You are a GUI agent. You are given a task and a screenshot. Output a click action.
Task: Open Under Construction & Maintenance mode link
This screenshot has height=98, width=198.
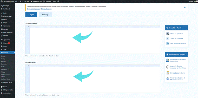[178, 79]
